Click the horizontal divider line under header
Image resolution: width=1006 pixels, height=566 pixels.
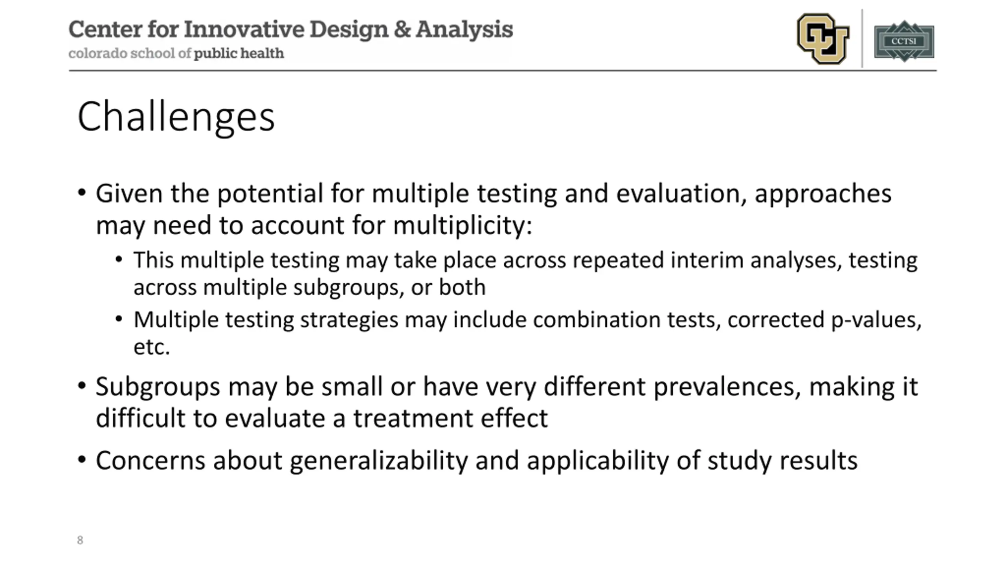click(x=503, y=71)
